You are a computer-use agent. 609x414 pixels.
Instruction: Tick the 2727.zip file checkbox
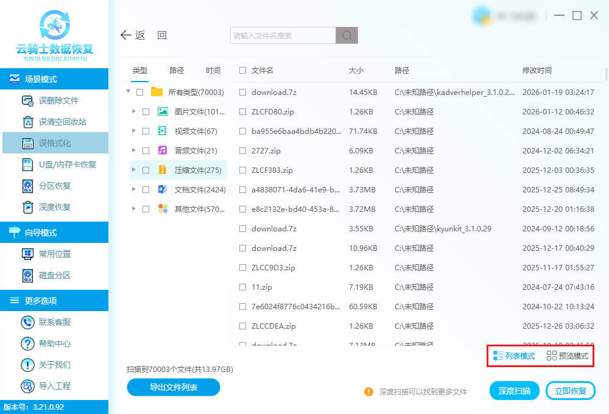coord(243,151)
